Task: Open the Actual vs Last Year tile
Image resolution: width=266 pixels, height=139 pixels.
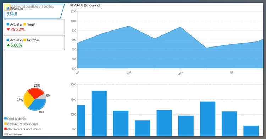Action: click(x=34, y=43)
